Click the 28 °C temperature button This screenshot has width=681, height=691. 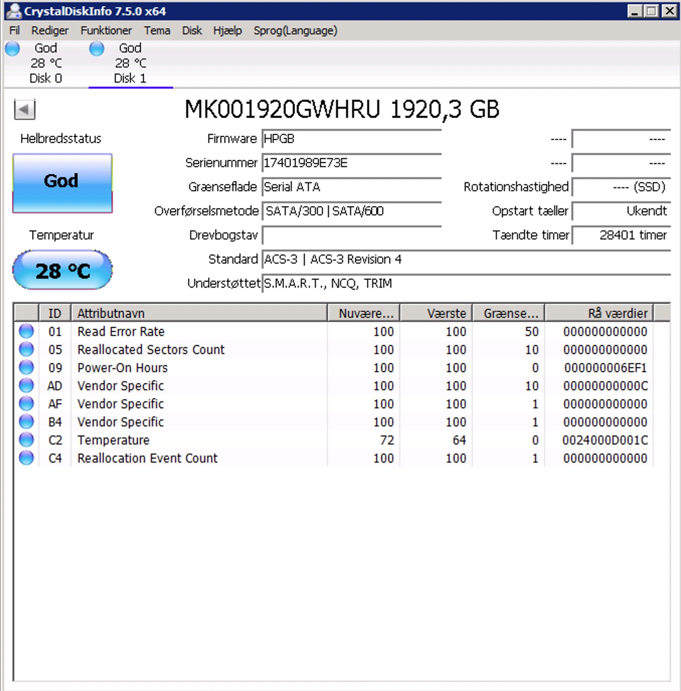[x=62, y=270]
